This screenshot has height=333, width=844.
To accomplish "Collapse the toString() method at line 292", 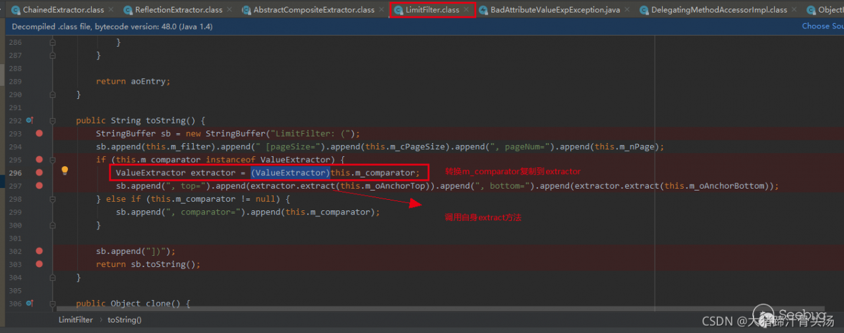I will [x=52, y=121].
